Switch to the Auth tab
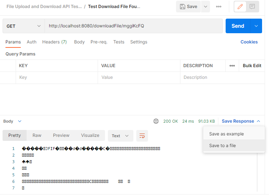269x196 pixels. point(32,42)
